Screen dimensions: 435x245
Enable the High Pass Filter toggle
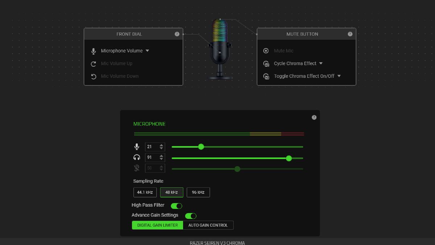click(177, 205)
